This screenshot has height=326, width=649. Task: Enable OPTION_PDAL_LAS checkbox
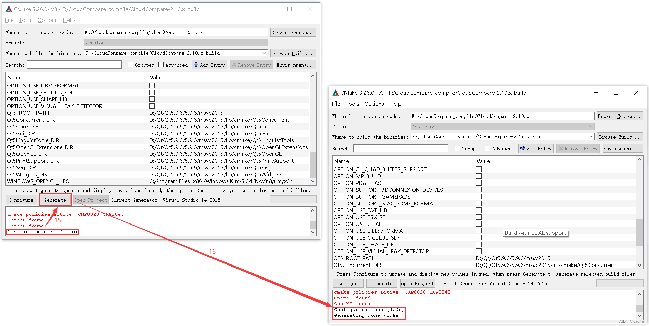[479, 183]
